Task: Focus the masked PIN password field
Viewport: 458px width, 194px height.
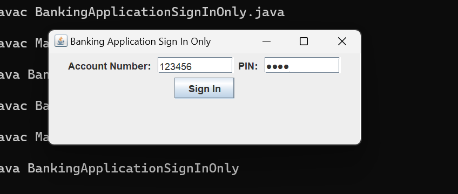Action: (302, 65)
